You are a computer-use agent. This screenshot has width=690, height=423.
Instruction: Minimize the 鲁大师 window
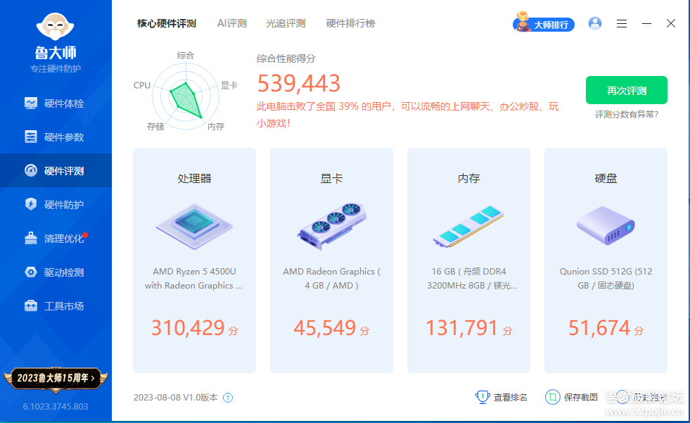pos(646,23)
